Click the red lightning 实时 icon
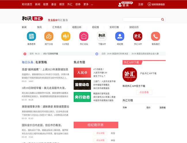 click(25, 54)
